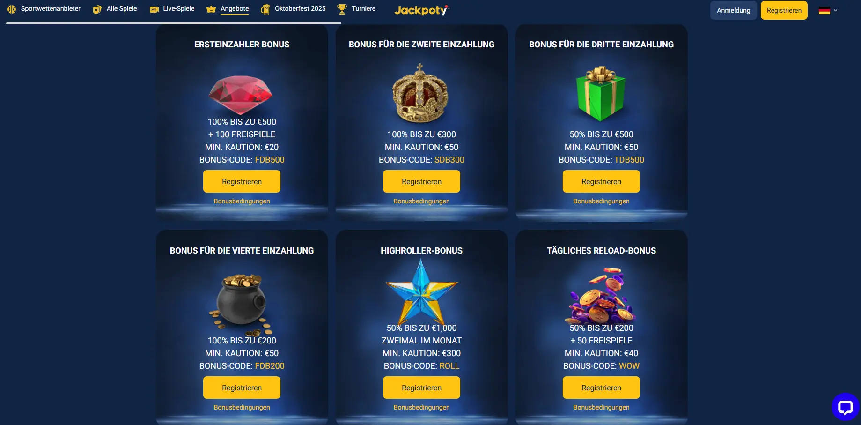Click the crown icon beside Angebote

(211, 9)
